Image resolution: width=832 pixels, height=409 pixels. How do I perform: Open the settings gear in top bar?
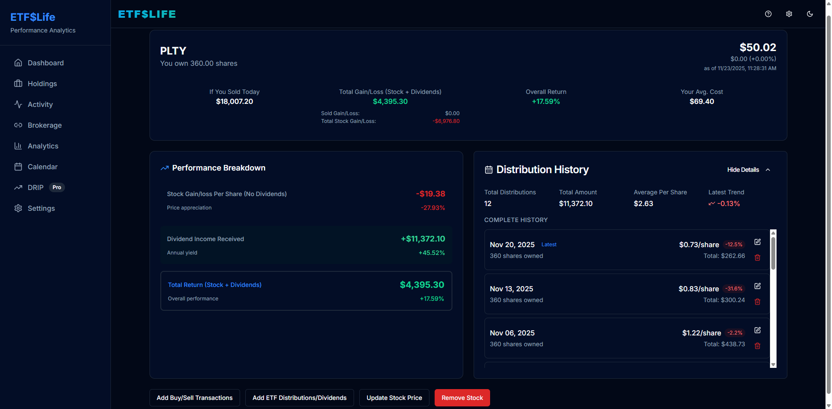click(x=789, y=14)
